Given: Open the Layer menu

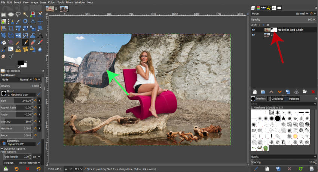Looking at the screenshot, I should [43, 3].
